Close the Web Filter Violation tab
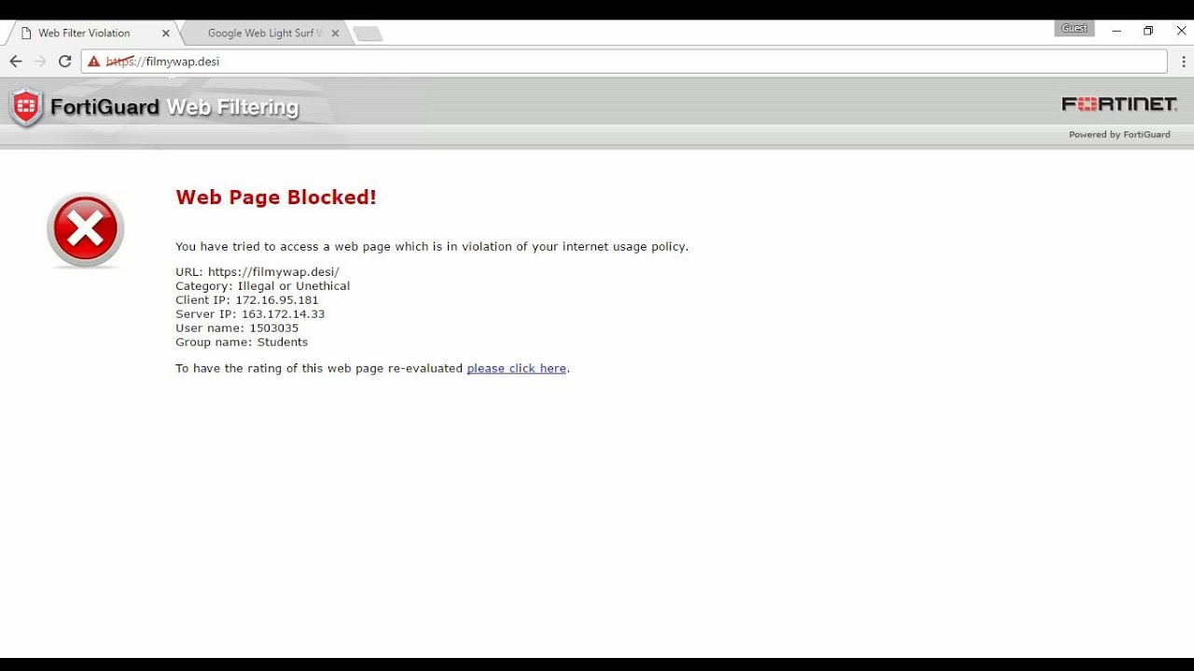 pos(166,33)
